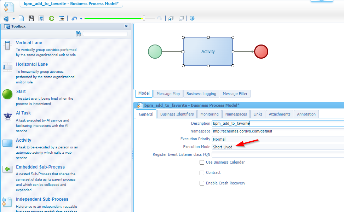Image resolution: width=344 pixels, height=212 pixels.
Task: Click into the Description input field
Action: click(x=277, y=123)
